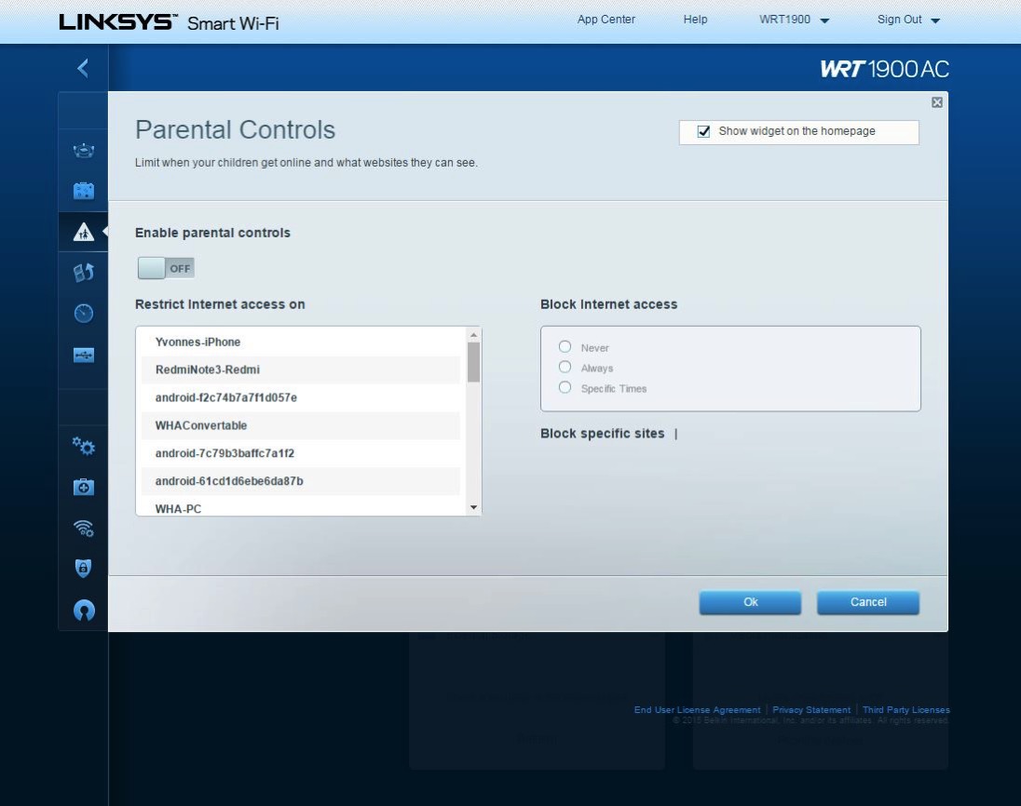Open the Third Party Licenses link
1021x806 pixels.
[905, 710]
